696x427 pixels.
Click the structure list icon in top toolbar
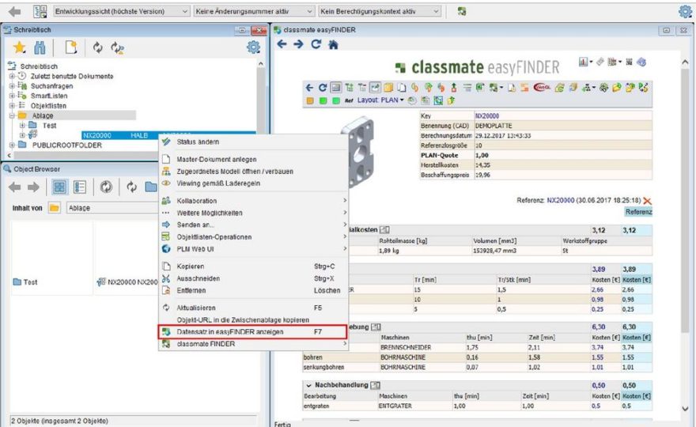(40, 12)
